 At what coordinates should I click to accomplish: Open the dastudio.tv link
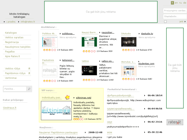tap(147, 34)
